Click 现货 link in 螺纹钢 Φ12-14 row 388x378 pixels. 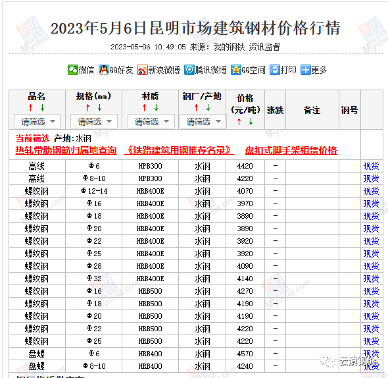point(371,191)
